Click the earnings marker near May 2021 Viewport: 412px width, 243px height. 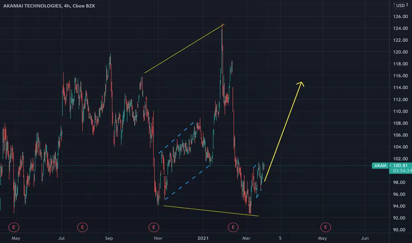(325, 227)
